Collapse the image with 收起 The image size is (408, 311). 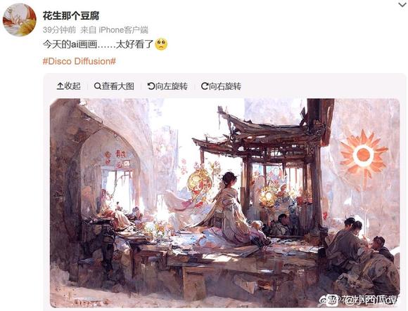(69, 86)
